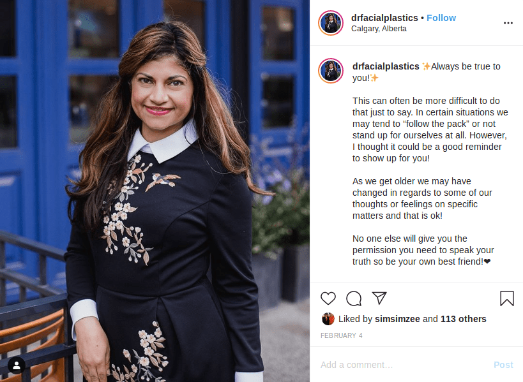Select the caption text paragraph
The height and width of the screenshot is (382, 523).
(x=430, y=164)
